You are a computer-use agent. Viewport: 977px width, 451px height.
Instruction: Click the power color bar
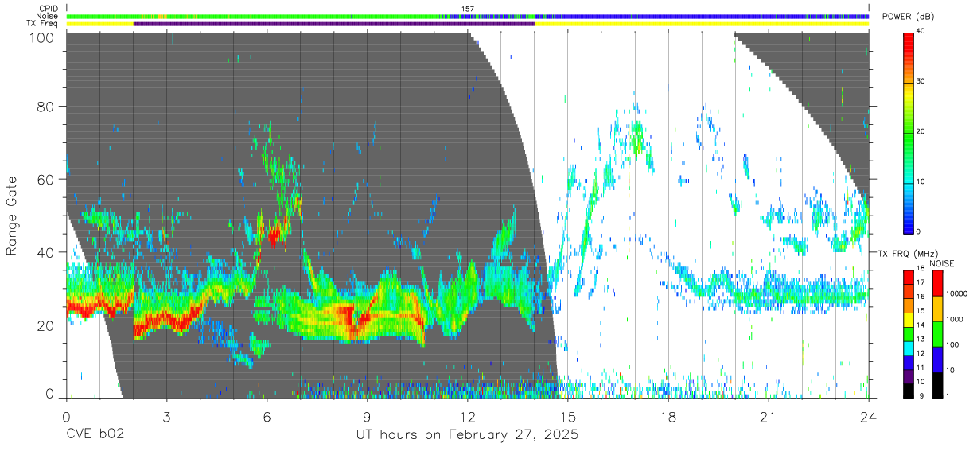(x=909, y=132)
